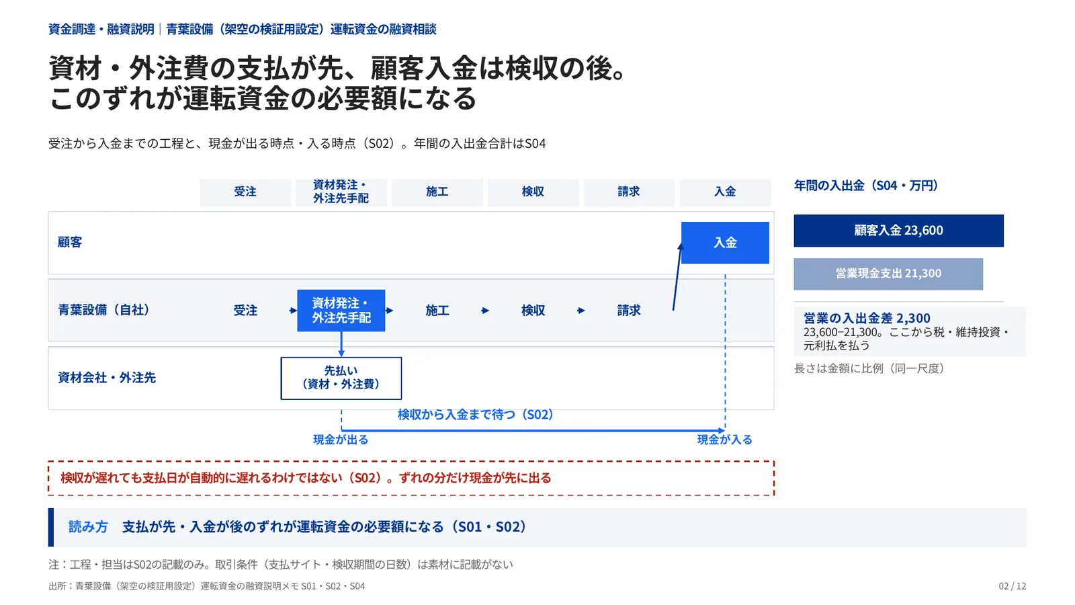Click the dark blue 顧客入金 23,600 bar
The height and width of the screenshot is (605, 1075).
click(899, 231)
